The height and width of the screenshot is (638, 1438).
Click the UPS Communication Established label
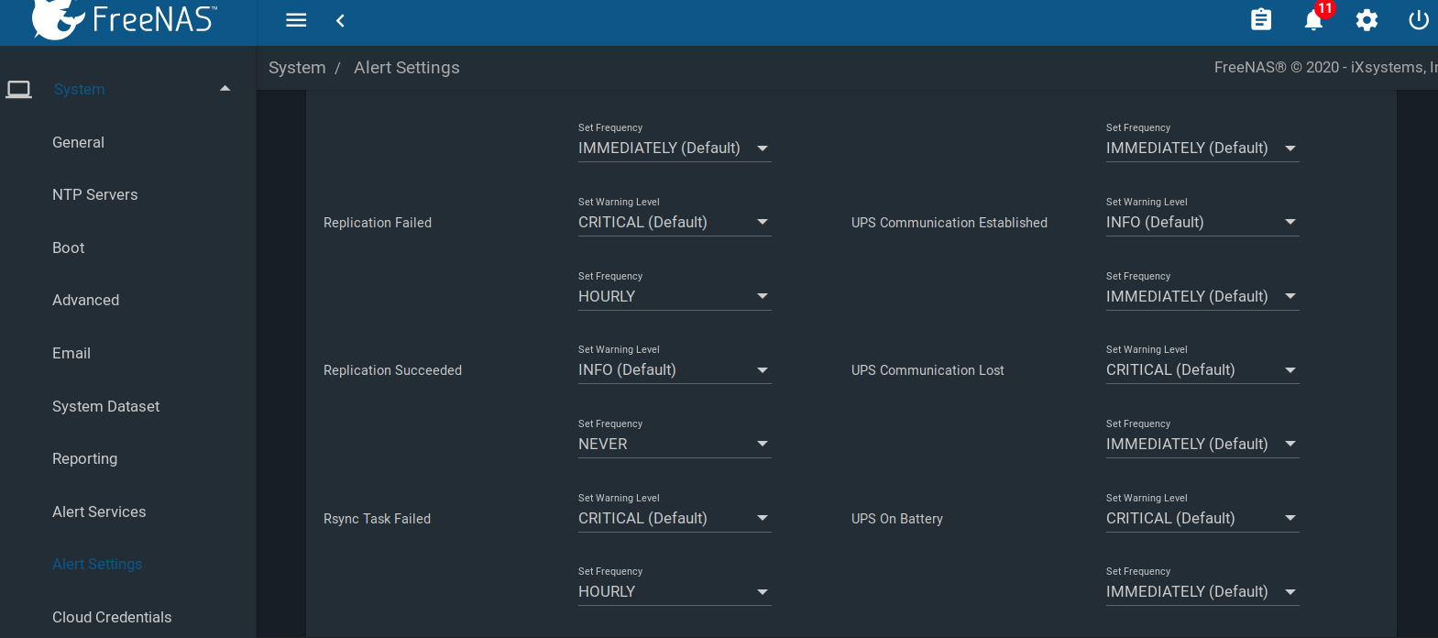950,223
